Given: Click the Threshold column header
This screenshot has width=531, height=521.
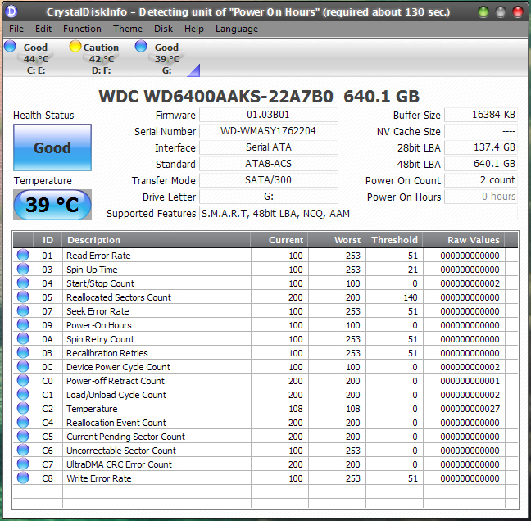Looking at the screenshot, I should click(x=394, y=240).
